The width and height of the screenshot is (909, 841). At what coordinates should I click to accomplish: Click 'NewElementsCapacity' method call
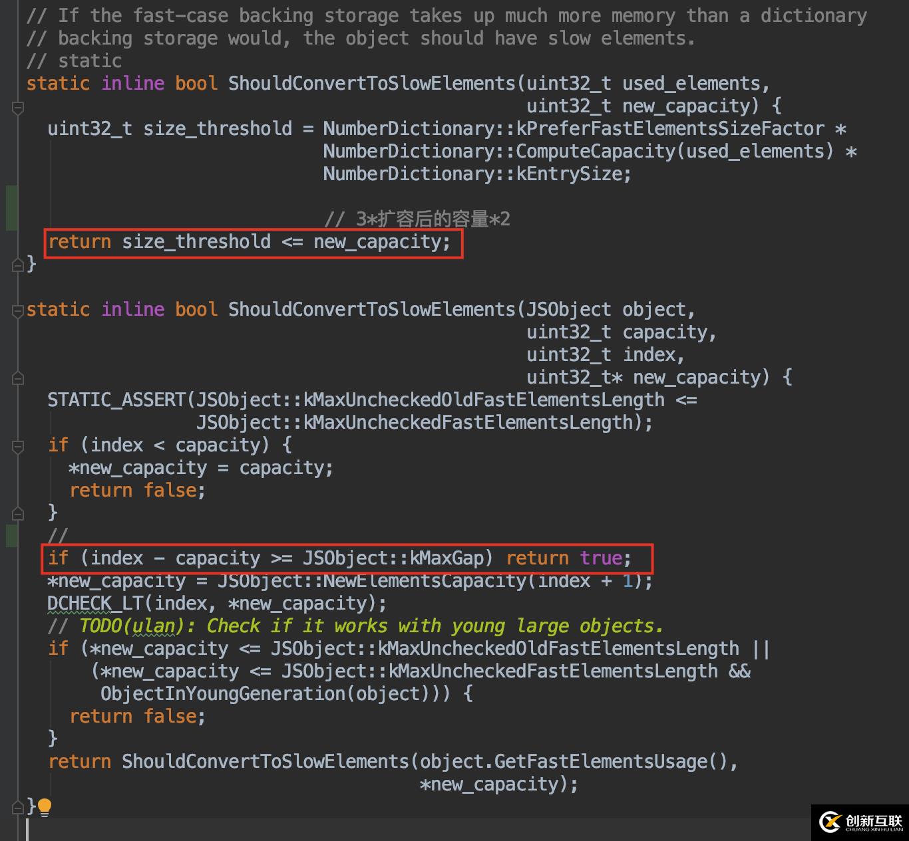[425, 580]
